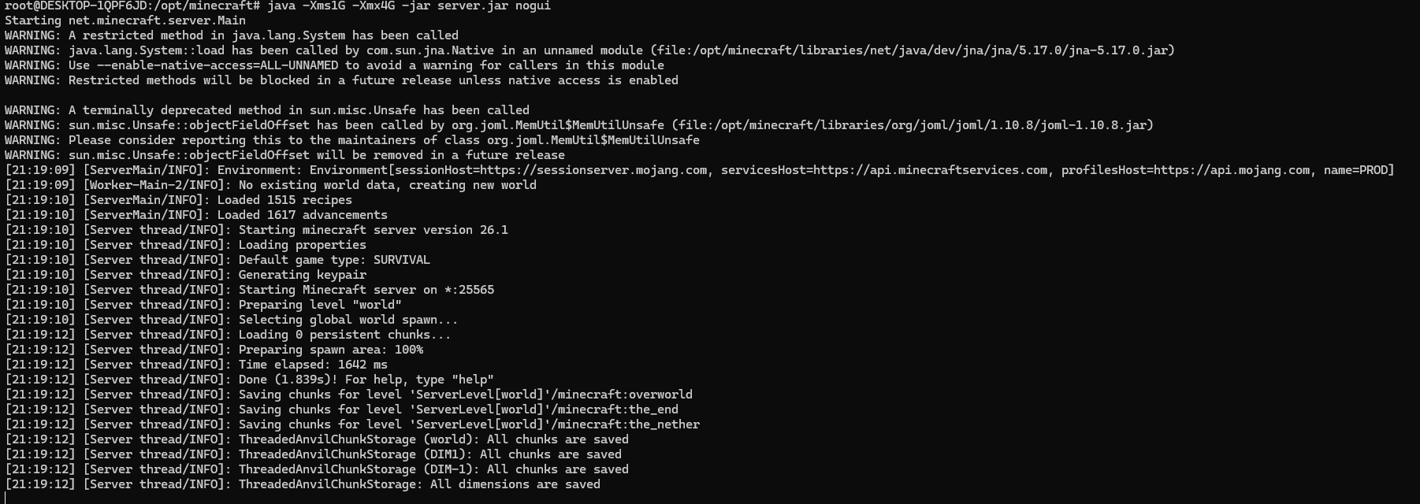Click the minecraft:the_nether save line
This screenshot has height=504, width=1420.
pos(469,424)
